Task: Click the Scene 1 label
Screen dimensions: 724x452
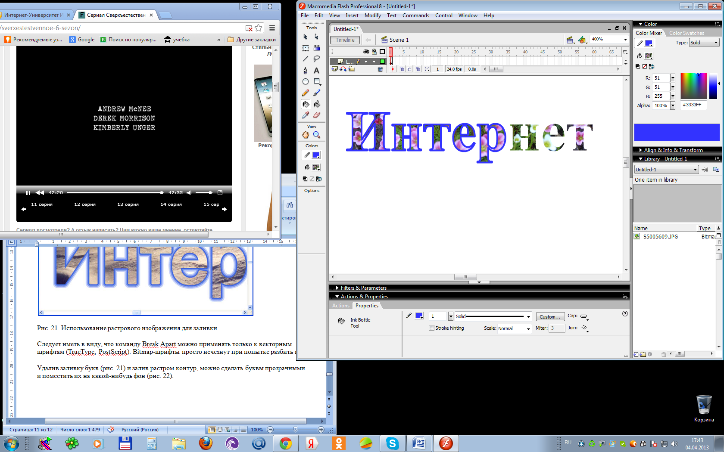Action: point(399,40)
